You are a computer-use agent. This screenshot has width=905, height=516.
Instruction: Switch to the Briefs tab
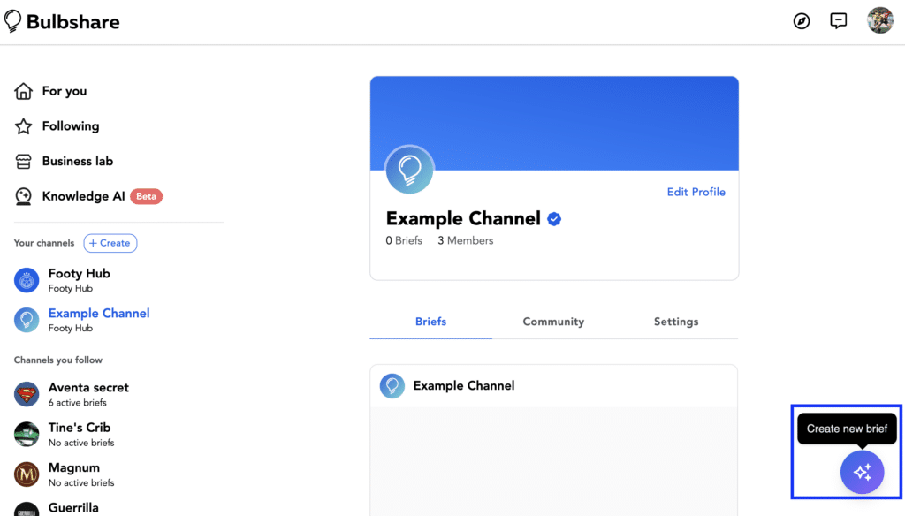click(x=430, y=322)
